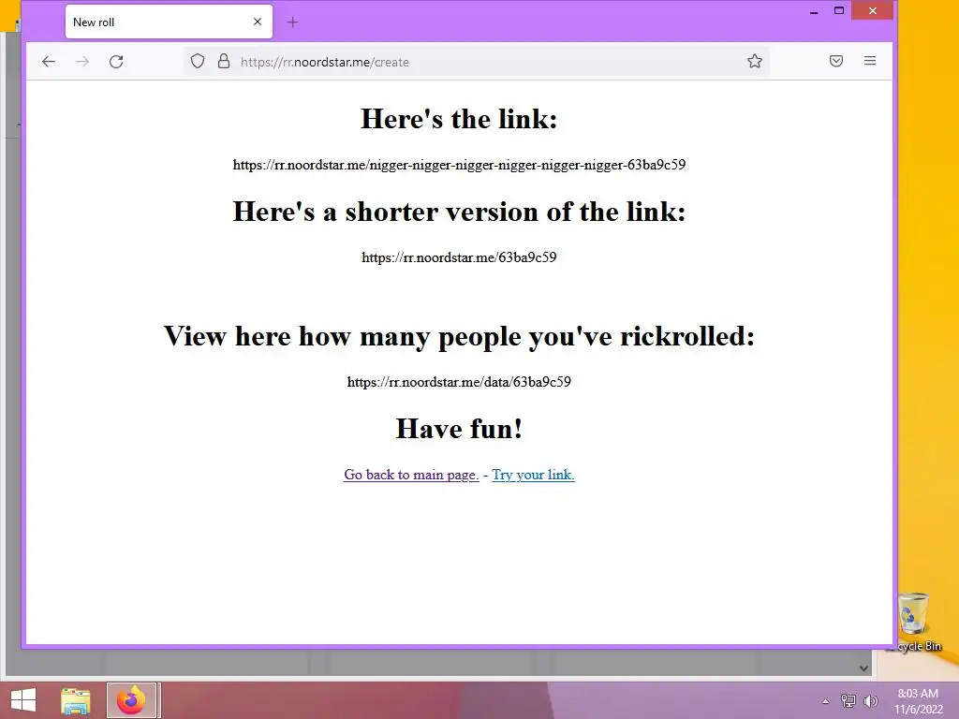Reload the current page
Image resolution: width=959 pixels, height=719 pixels.
[116, 61]
